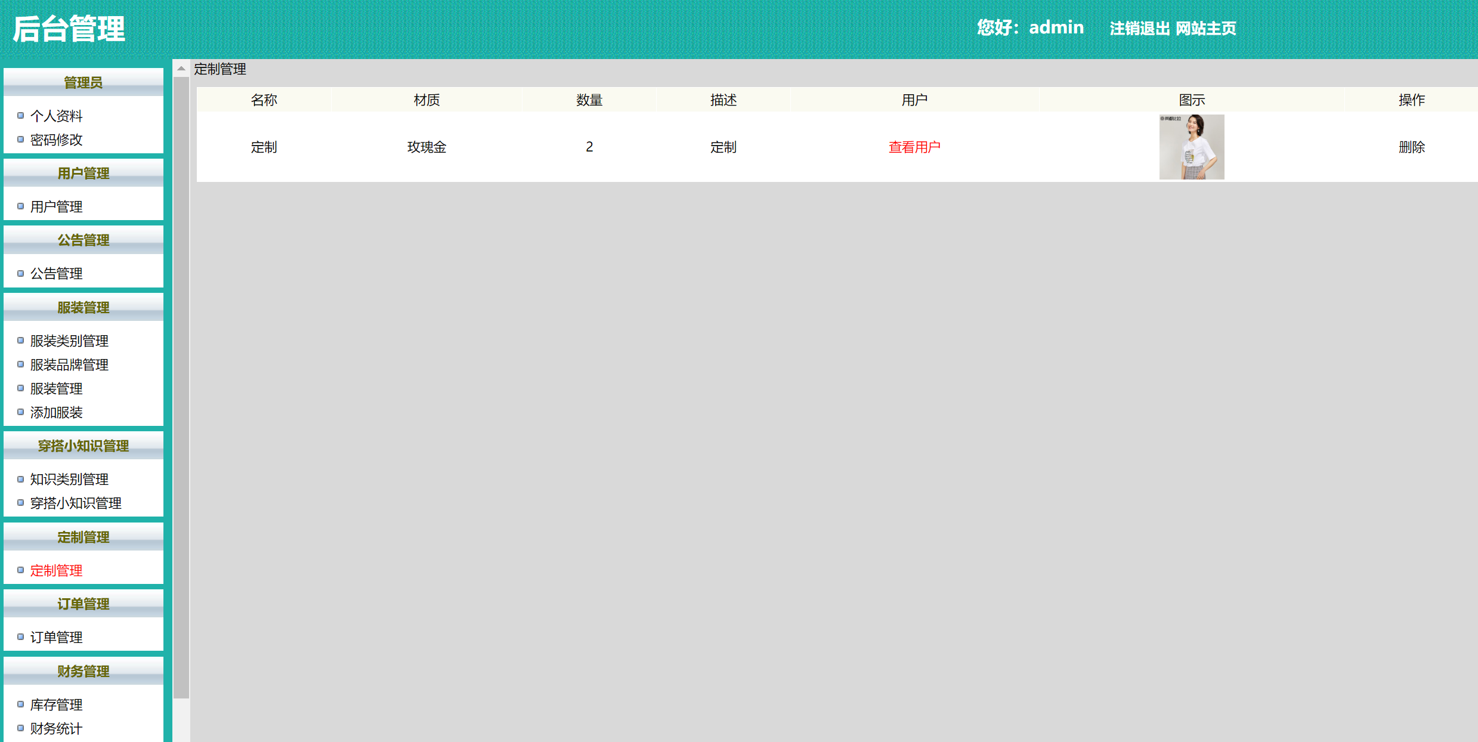This screenshot has height=742, width=1478.
Task: Open 库存管理 under 财务管理
Action: [x=57, y=705]
